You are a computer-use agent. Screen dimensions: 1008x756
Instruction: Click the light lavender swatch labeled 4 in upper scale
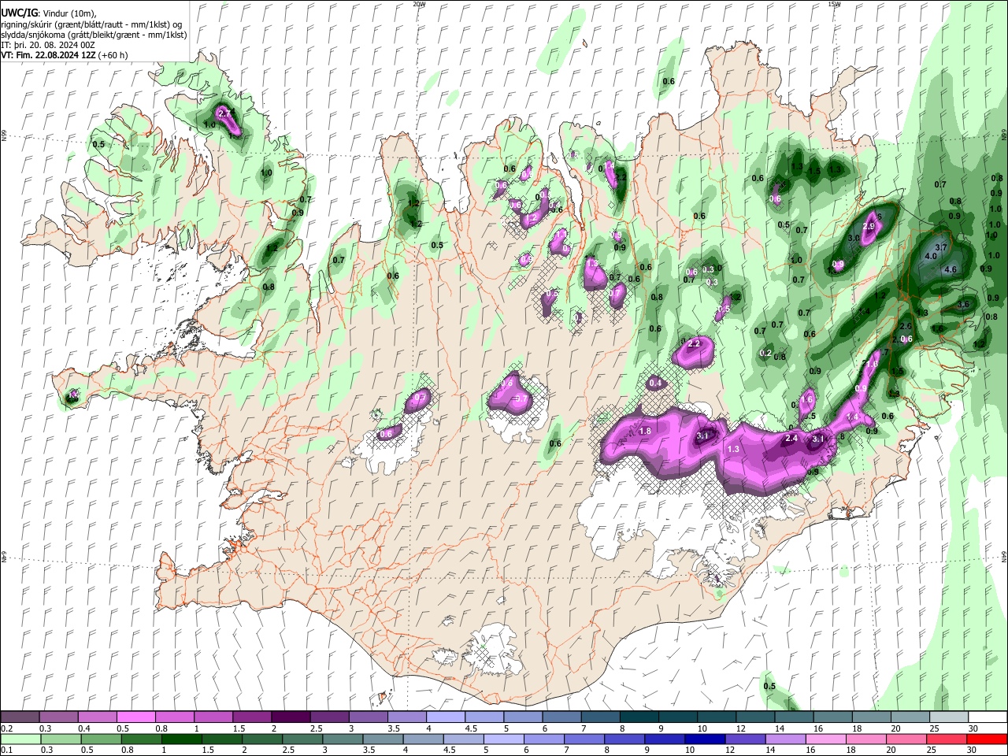(x=444, y=717)
